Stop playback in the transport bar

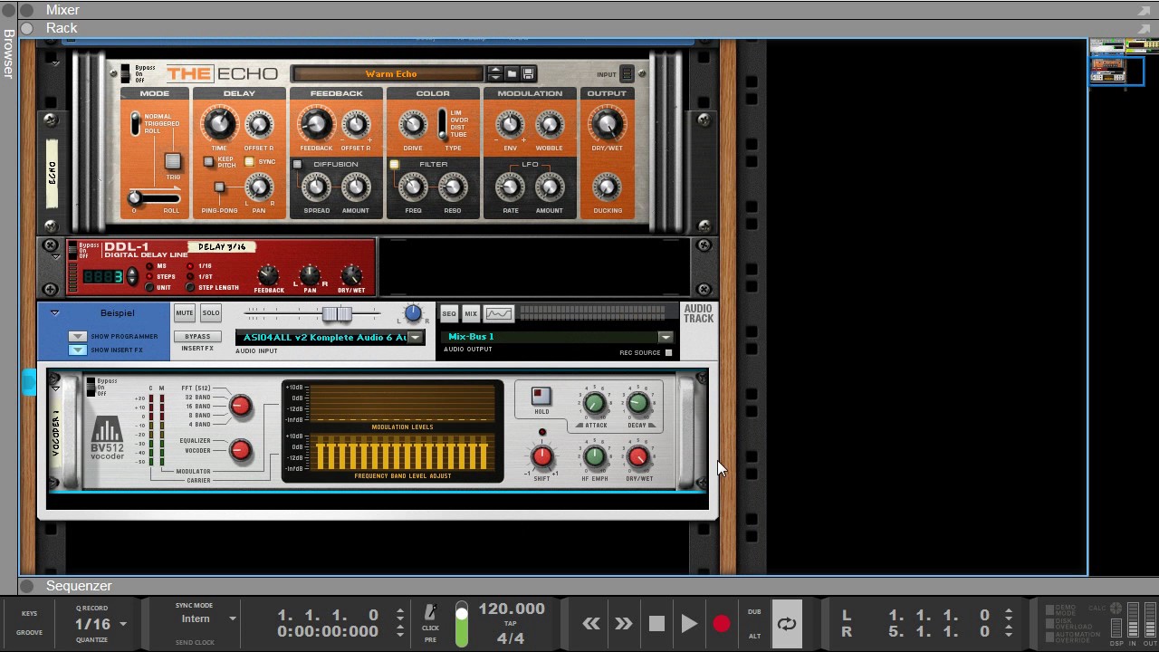point(656,624)
